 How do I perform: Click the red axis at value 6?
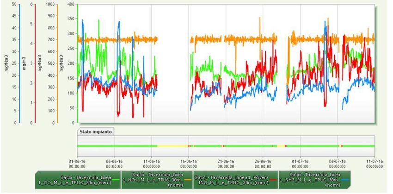31,4
